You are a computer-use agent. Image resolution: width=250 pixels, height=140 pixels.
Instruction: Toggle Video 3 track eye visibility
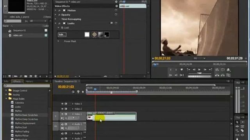coord(62,104)
